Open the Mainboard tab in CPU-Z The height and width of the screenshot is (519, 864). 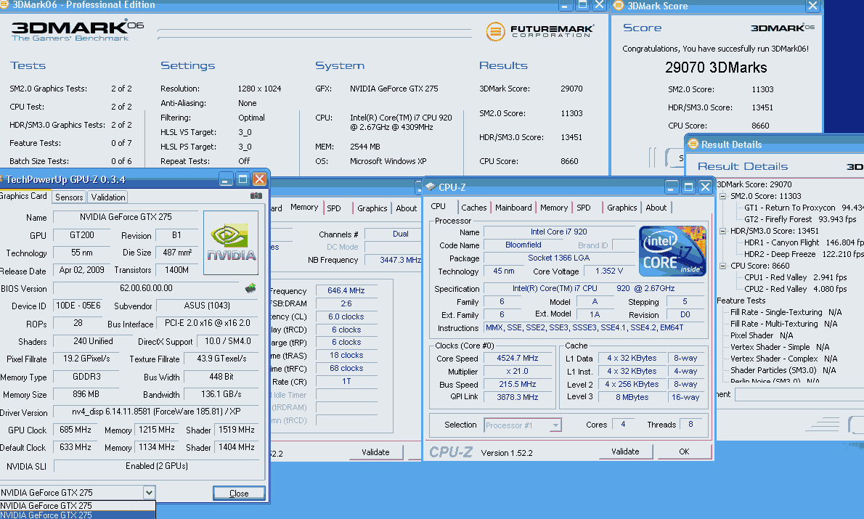pos(513,208)
